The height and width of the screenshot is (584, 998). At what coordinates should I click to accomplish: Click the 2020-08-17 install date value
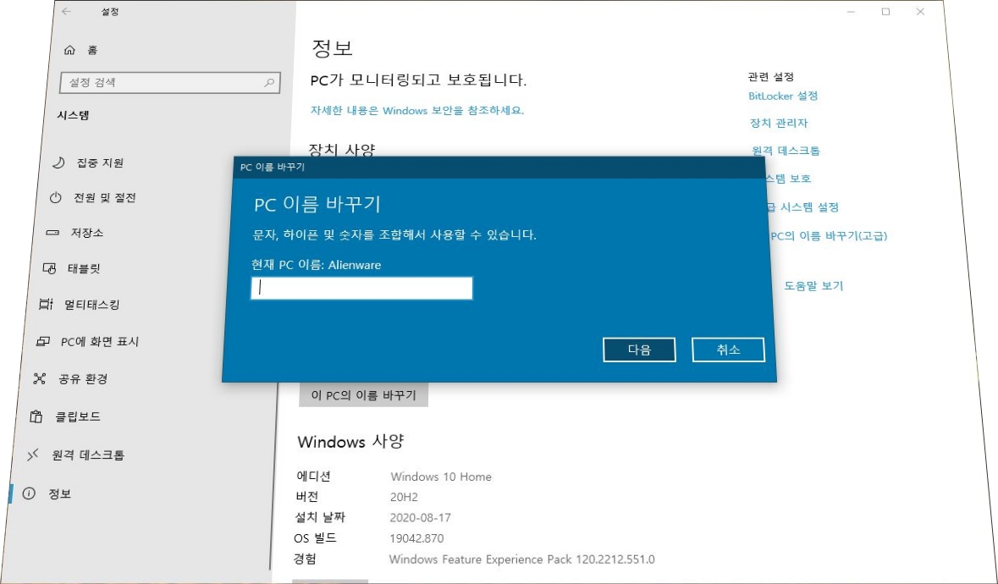(x=420, y=518)
